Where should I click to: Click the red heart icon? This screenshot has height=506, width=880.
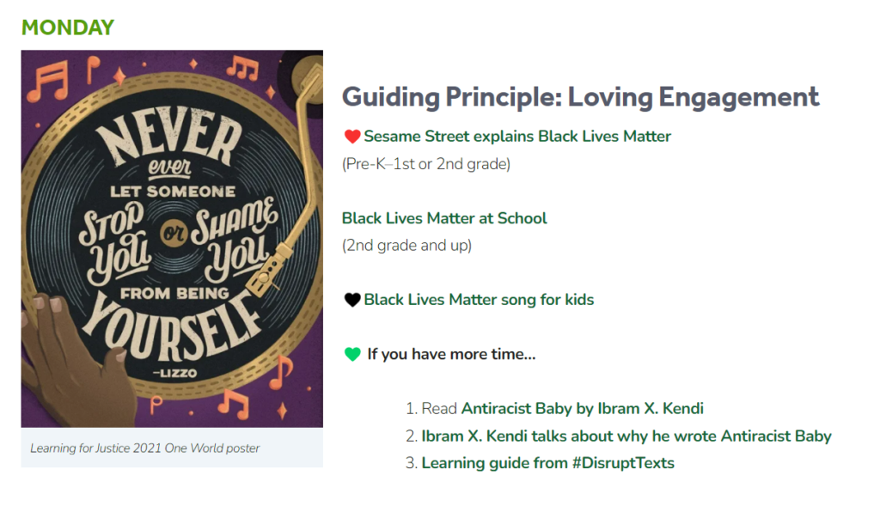click(x=351, y=137)
